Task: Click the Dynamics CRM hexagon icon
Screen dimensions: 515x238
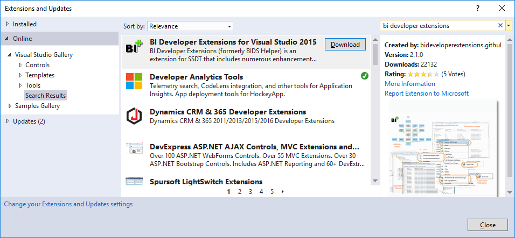Action: [134, 116]
